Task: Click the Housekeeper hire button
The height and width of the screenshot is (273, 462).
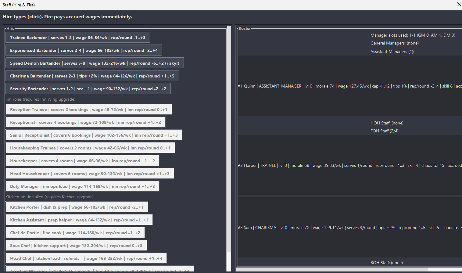Action: pos(82,161)
